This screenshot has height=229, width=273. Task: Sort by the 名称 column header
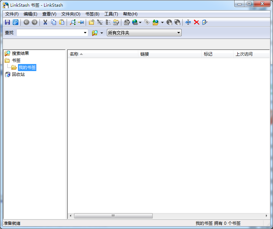click(x=103, y=54)
